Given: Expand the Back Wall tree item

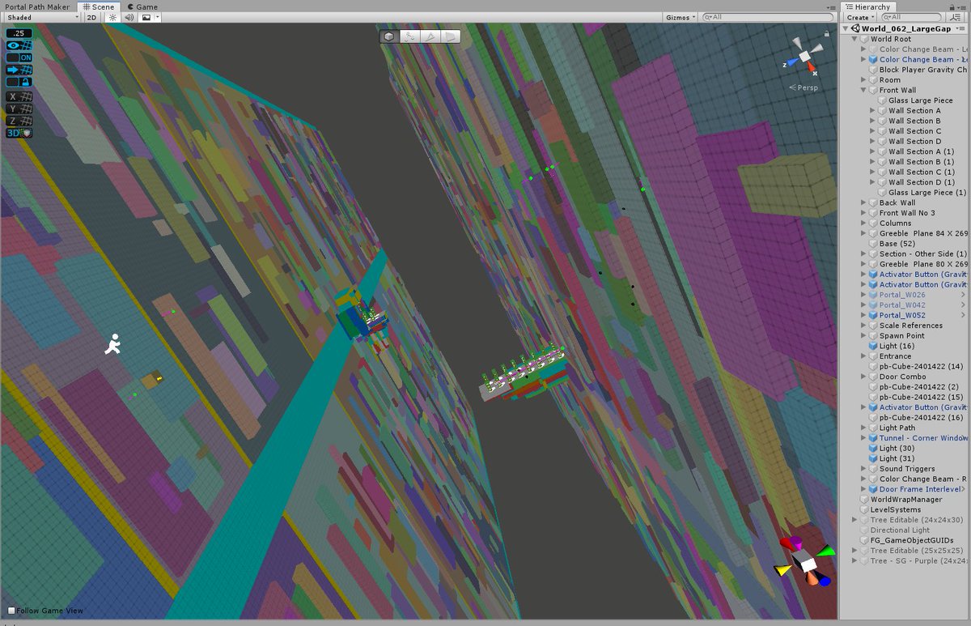Looking at the screenshot, I should click(864, 202).
